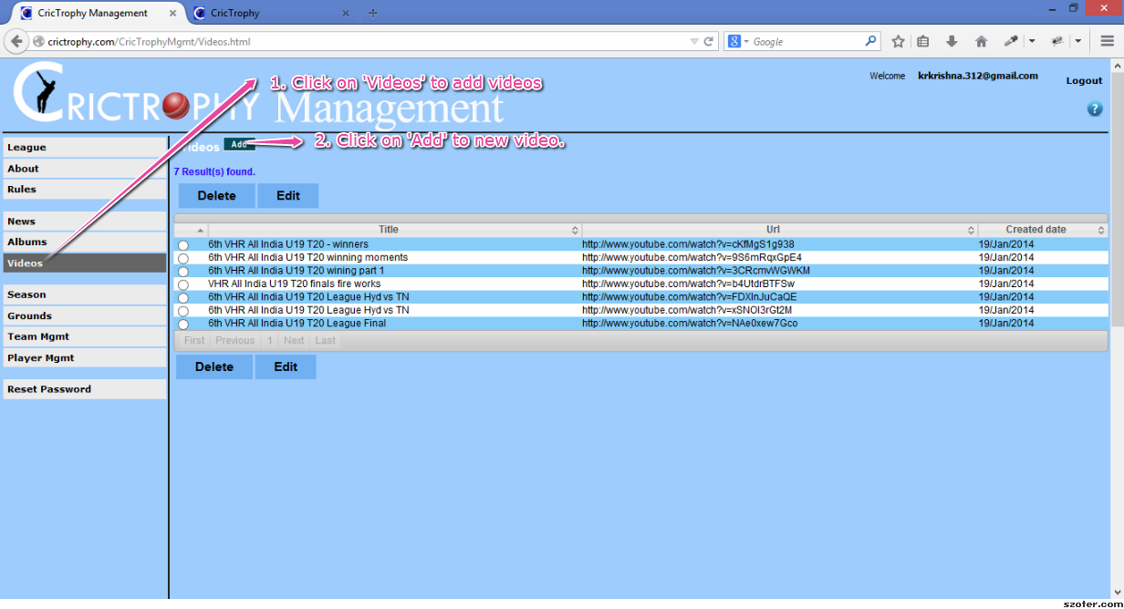Image resolution: width=1124 pixels, height=609 pixels.
Task: Select radio for 'League Final' video
Action: (183, 325)
